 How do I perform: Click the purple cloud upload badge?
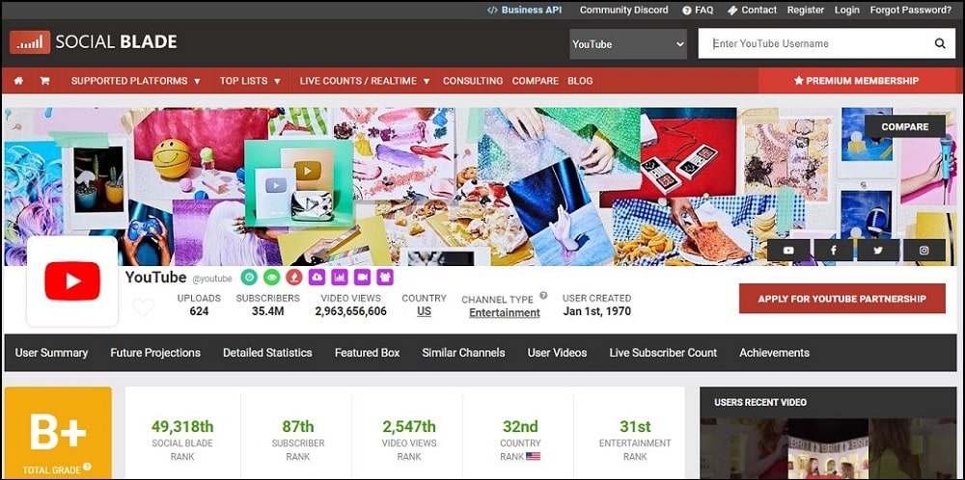tap(317, 278)
